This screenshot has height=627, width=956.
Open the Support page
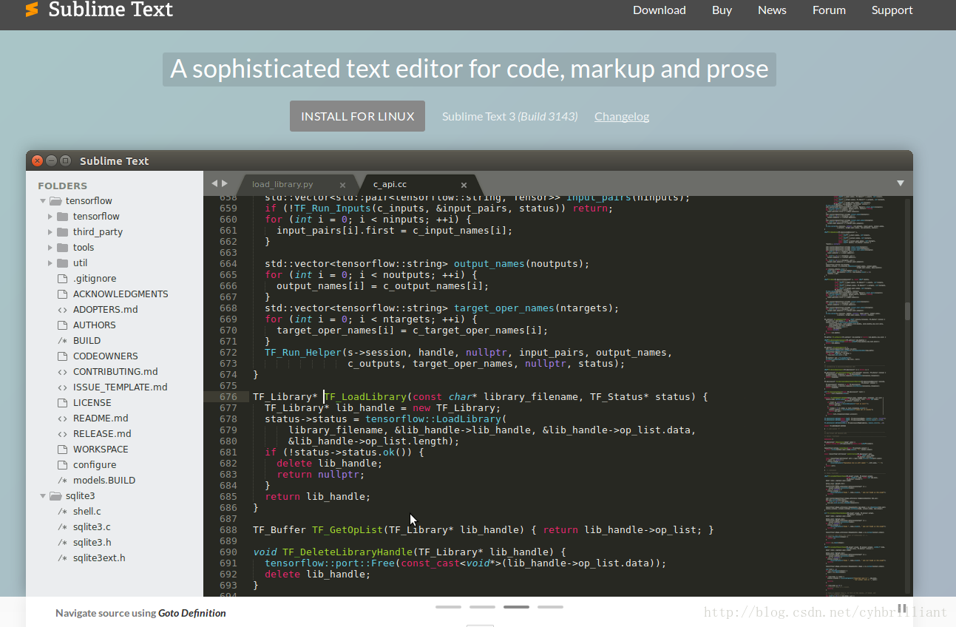coord(892,10)
